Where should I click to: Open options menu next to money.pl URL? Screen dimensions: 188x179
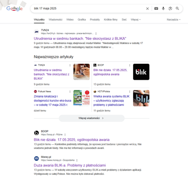click(77, 160)
